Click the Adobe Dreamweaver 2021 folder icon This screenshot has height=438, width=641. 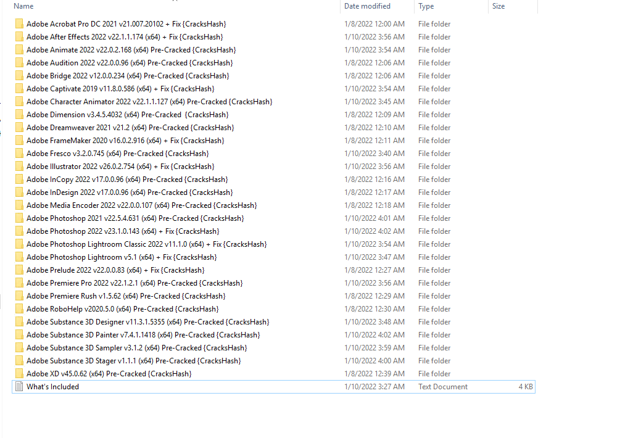pyautogui.click(x=19, y=128)
